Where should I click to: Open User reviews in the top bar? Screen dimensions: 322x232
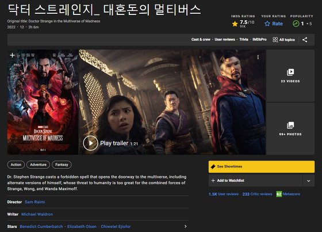225,40
